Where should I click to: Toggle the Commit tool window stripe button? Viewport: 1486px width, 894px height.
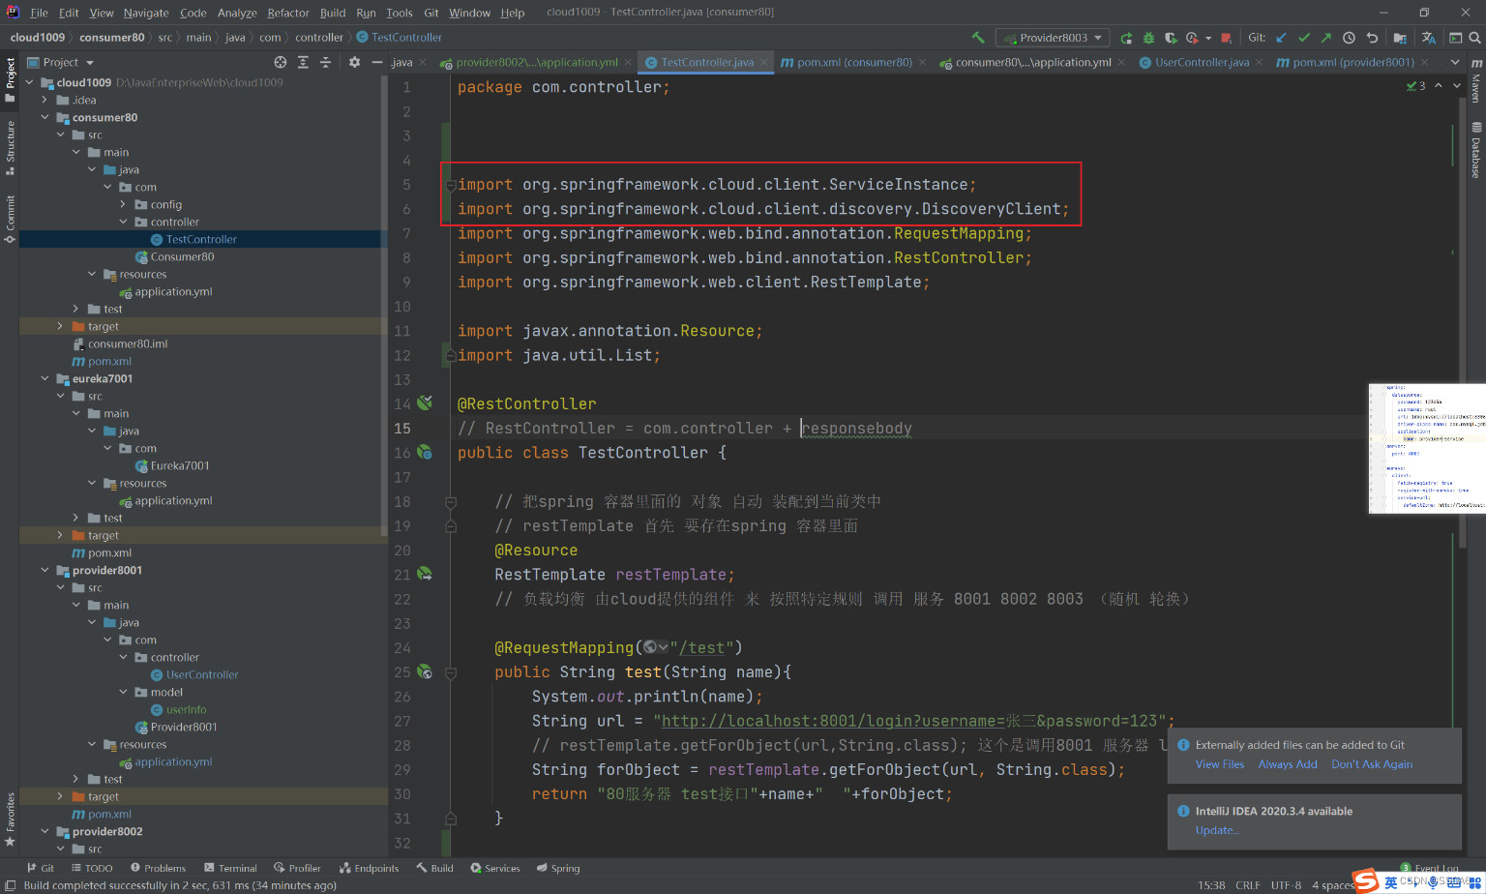[x=10, y=219]
